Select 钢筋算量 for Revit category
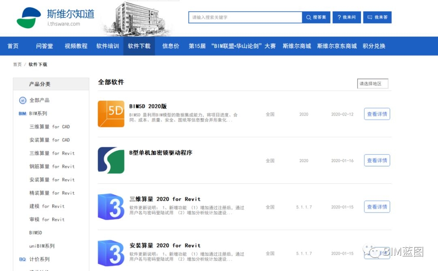438x271 pixels. [52, 166]
